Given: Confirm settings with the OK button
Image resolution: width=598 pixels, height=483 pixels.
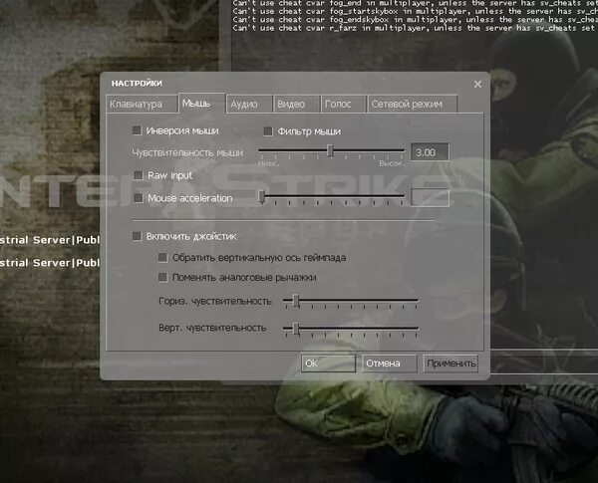Looking at the screenshot, I should click(328, 363).
